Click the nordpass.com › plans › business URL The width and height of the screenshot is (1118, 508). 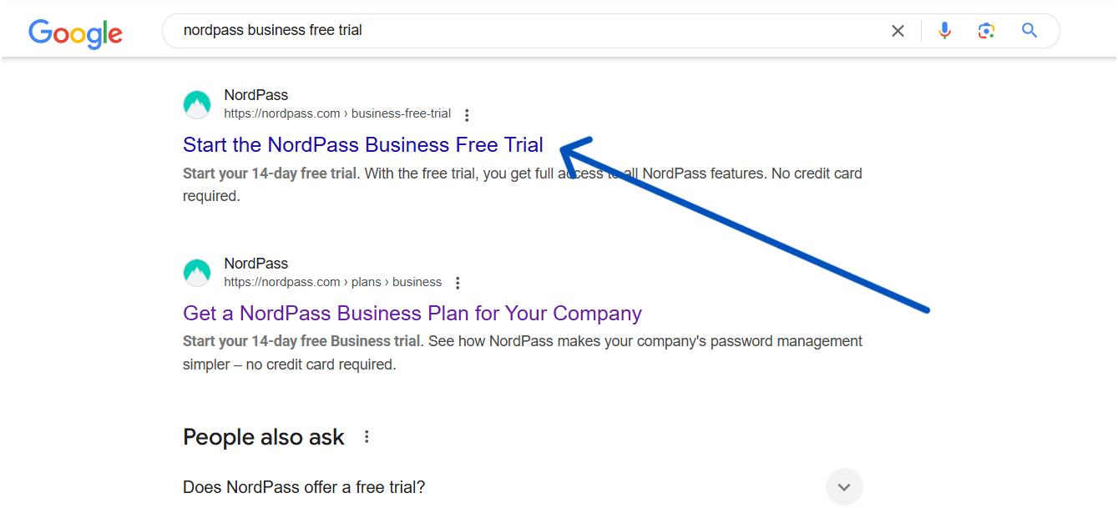[x=332, y=282]
